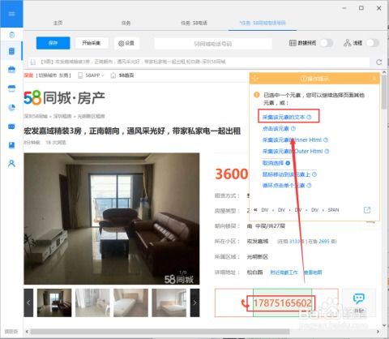
Task: Click the blue 保存 button
Action: click(x=53, y=43)
